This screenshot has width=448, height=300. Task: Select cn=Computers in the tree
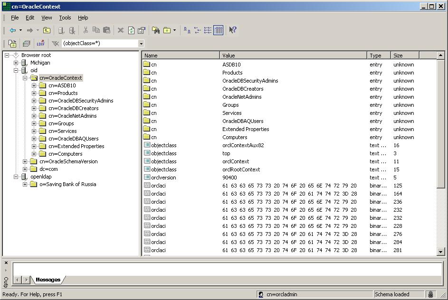[x=66, y=154]
